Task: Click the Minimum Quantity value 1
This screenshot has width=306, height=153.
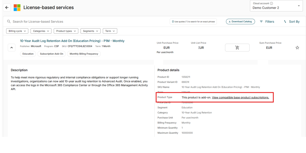Action: pos(182,128)
